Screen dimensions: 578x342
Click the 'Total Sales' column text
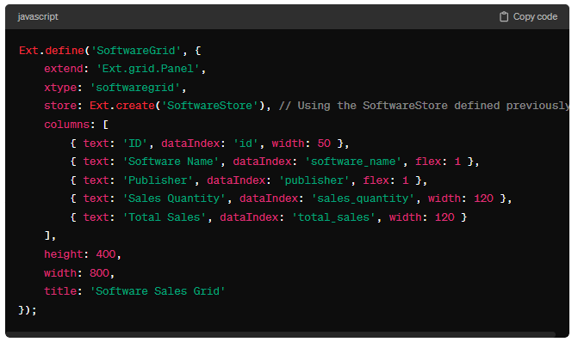[164, 217]
